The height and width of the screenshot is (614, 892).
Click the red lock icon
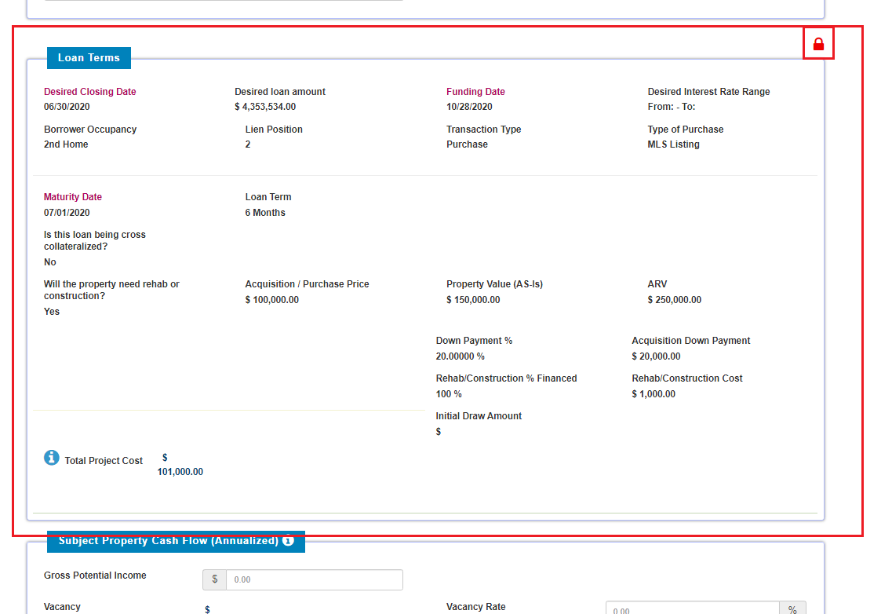pos(818,44)
